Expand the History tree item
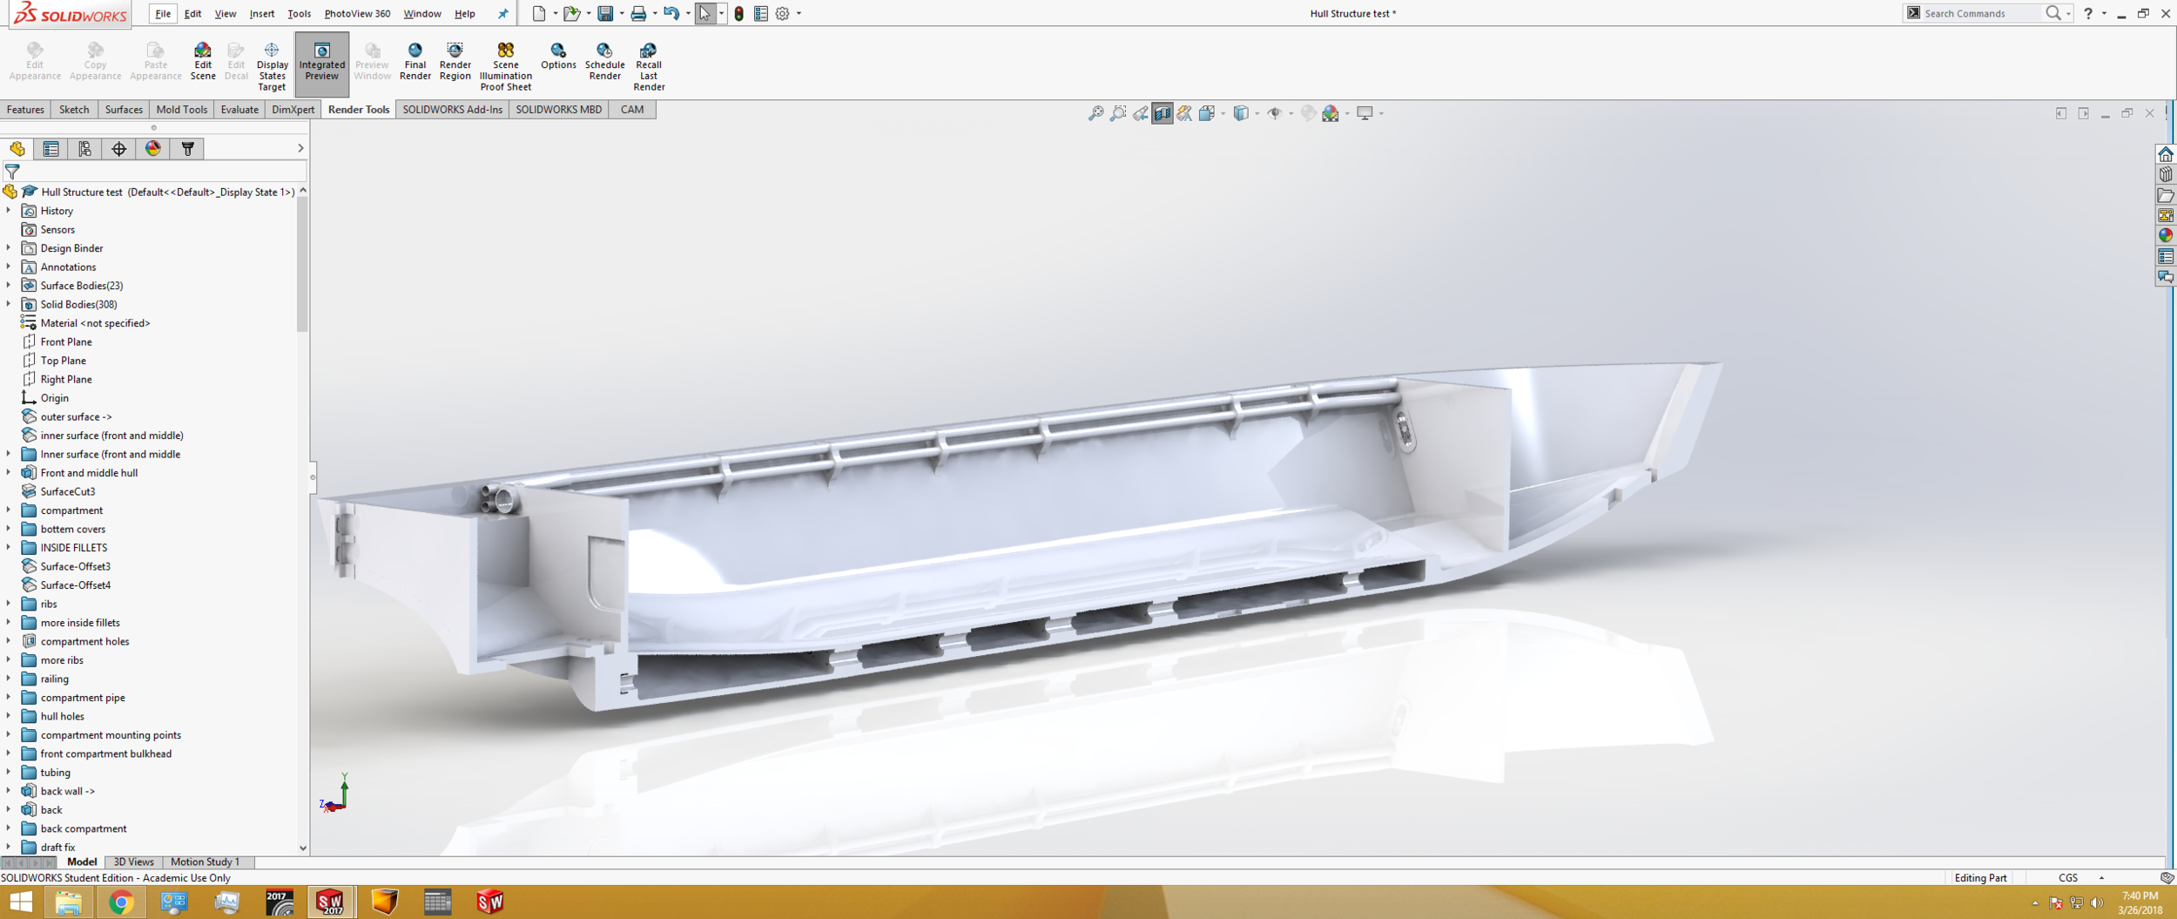The width and height of the screenshot is (2177, 919). pos(9,211)
